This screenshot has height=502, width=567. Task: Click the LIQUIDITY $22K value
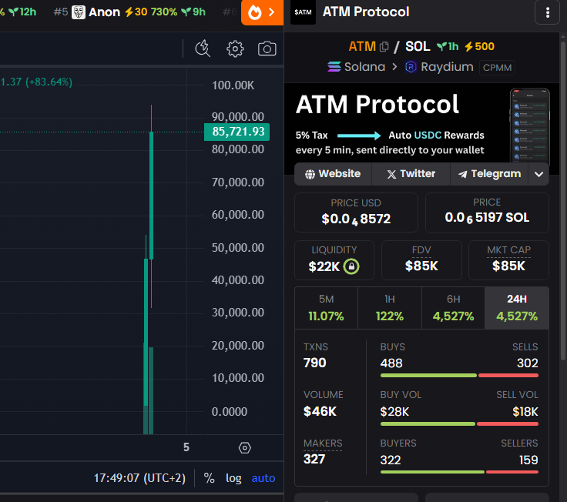324,266
